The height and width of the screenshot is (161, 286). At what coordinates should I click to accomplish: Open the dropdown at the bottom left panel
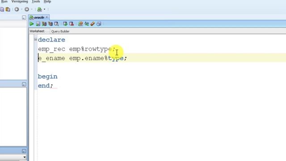pos(25,157)
